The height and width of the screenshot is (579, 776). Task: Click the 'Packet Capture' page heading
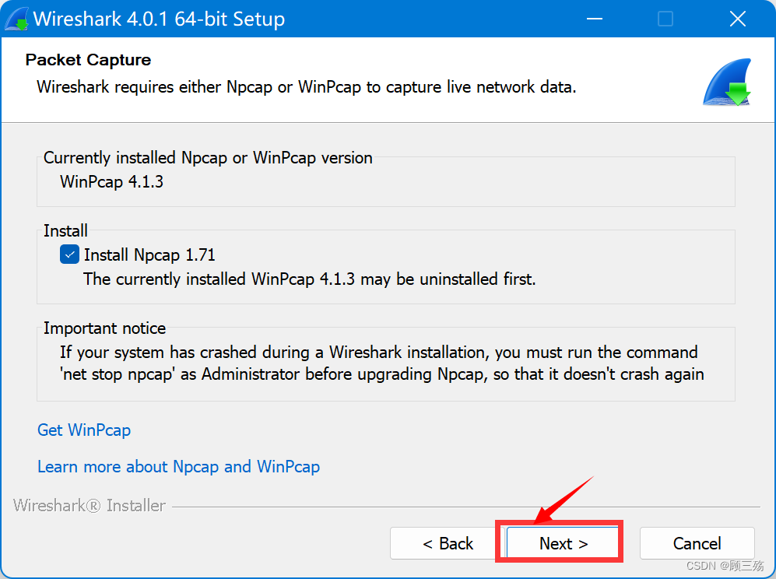click(88, 60)
